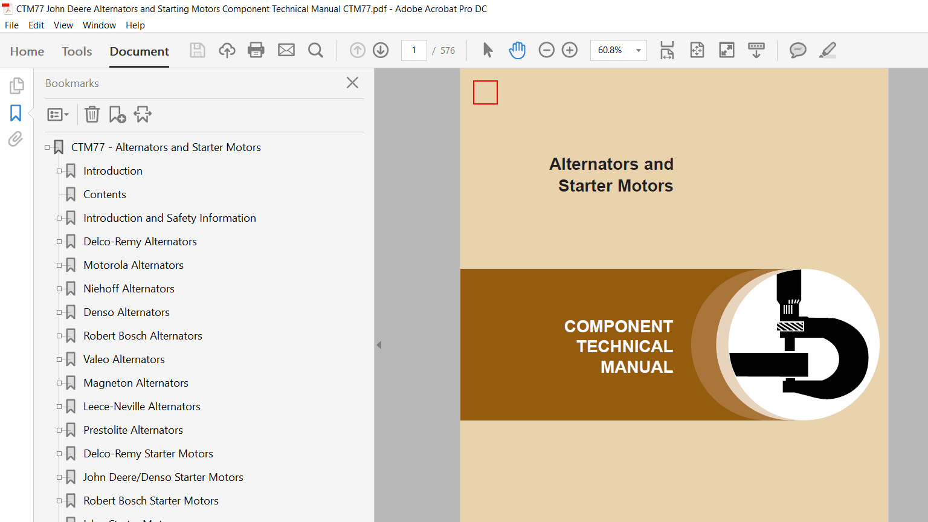Select the Document tab

coord(140,51)
